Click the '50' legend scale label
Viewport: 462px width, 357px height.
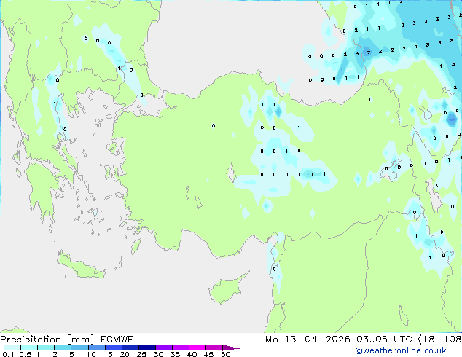click(x=225, y=354)
